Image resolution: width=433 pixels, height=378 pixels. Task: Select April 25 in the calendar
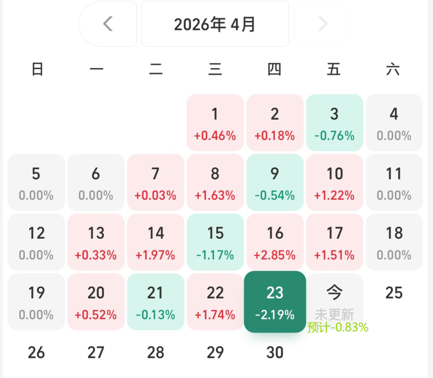[x=394, y=293]
